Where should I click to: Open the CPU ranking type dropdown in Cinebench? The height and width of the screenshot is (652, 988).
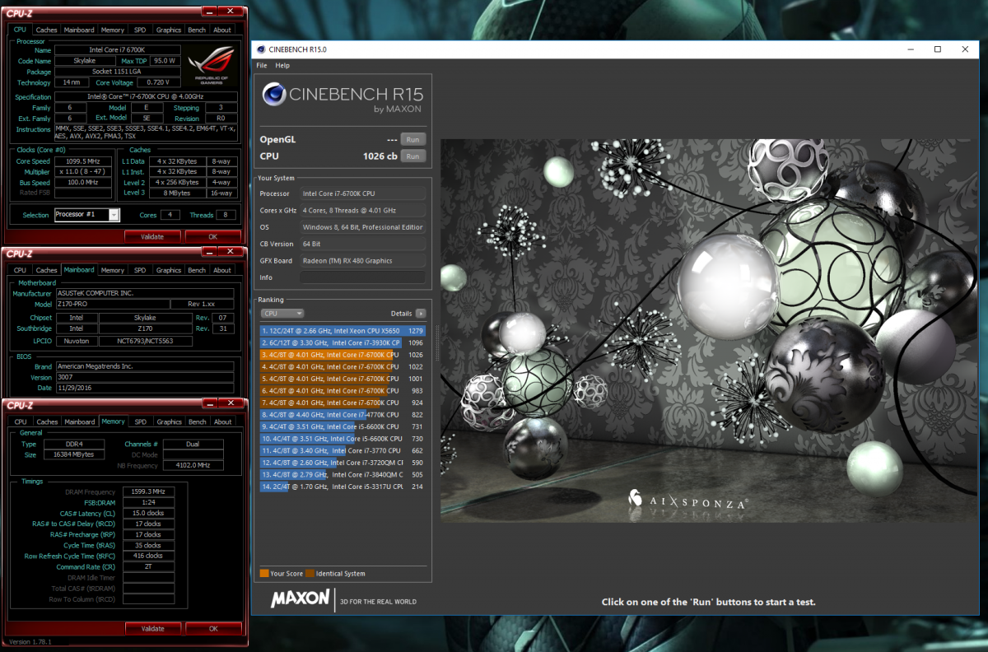point(282,314)
